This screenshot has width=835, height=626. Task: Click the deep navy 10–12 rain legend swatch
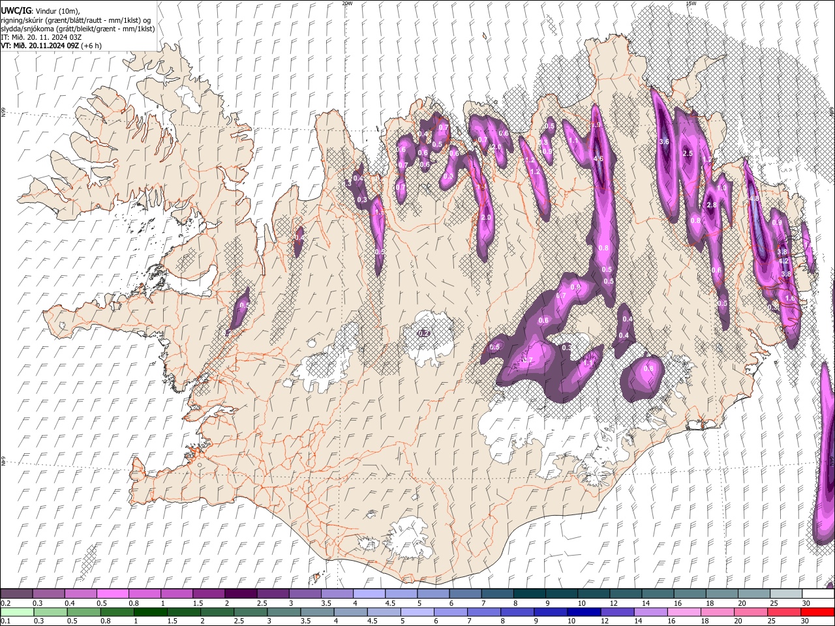583,612
